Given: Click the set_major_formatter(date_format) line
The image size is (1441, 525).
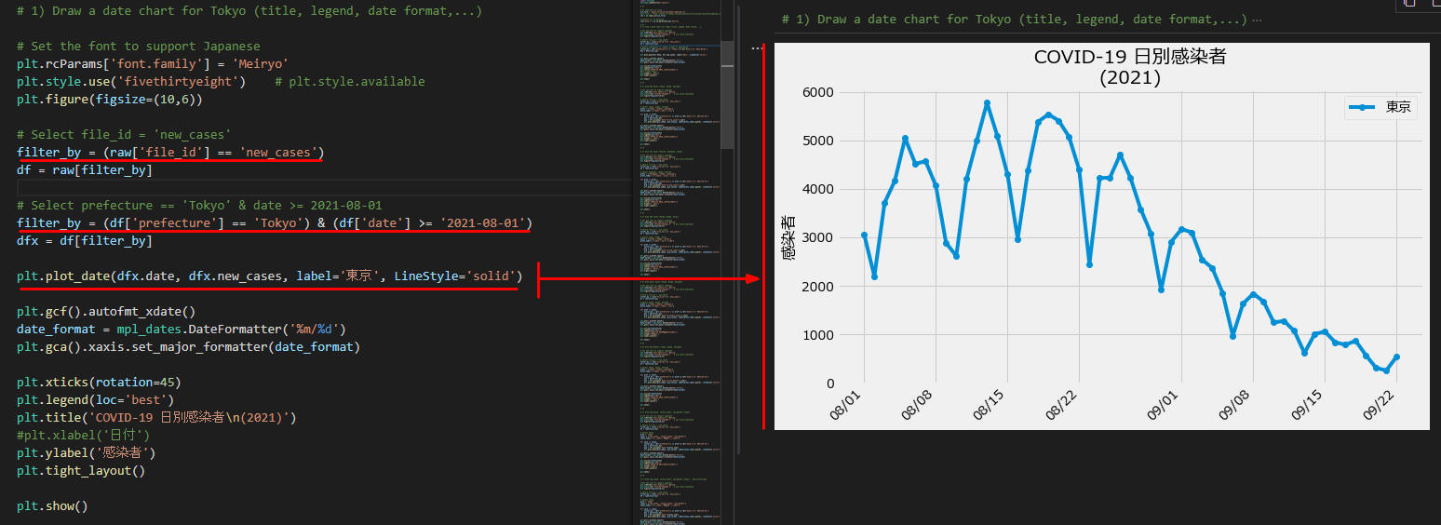Looking at the screenshot, I should [x=188, y=347].
